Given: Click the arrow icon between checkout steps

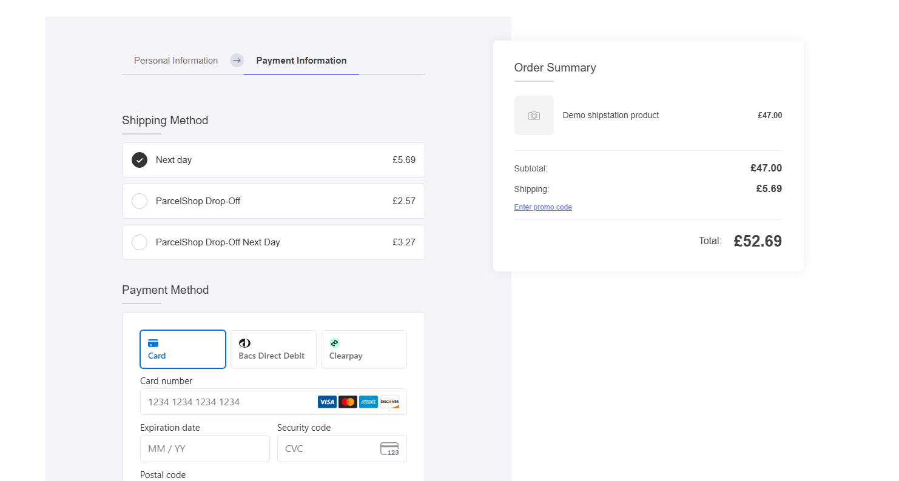Looking at the screenshot, I should coord(237,61).
